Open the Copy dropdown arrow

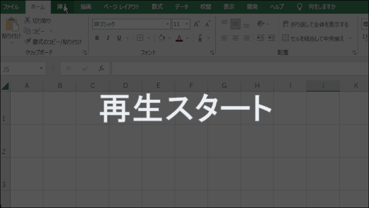(x=51, y=31)
